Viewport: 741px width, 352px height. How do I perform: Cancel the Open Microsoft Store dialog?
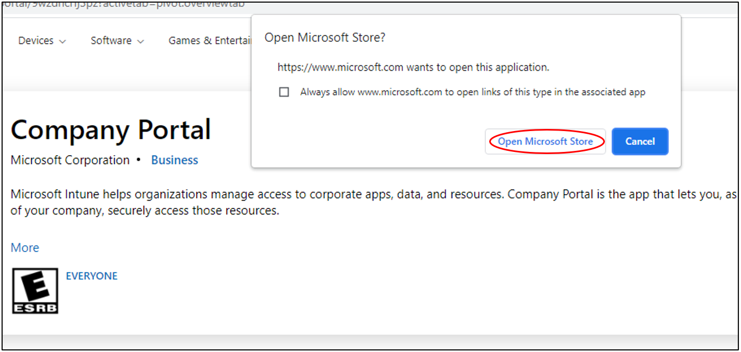coord(640,141)
